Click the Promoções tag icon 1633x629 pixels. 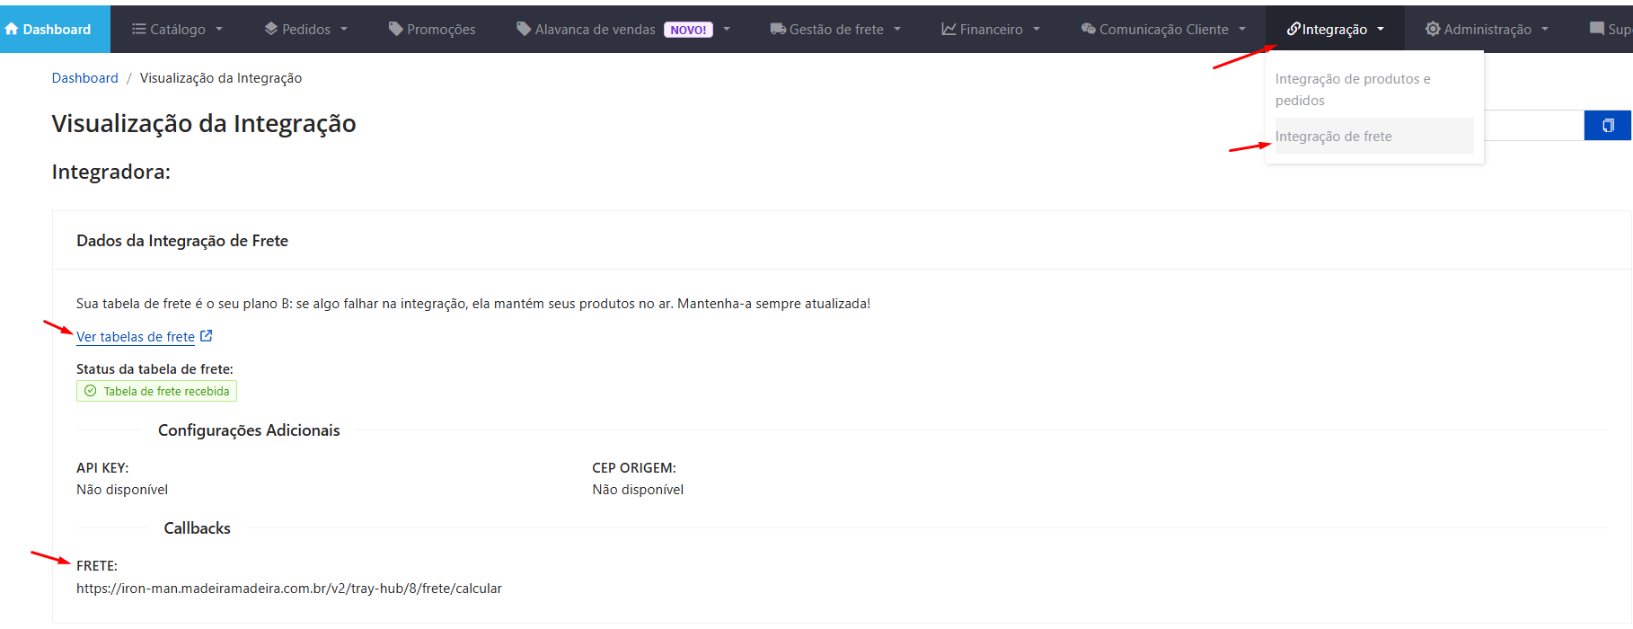395,30
